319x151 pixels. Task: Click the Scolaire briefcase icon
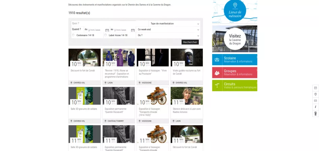[x=217, y=60]
